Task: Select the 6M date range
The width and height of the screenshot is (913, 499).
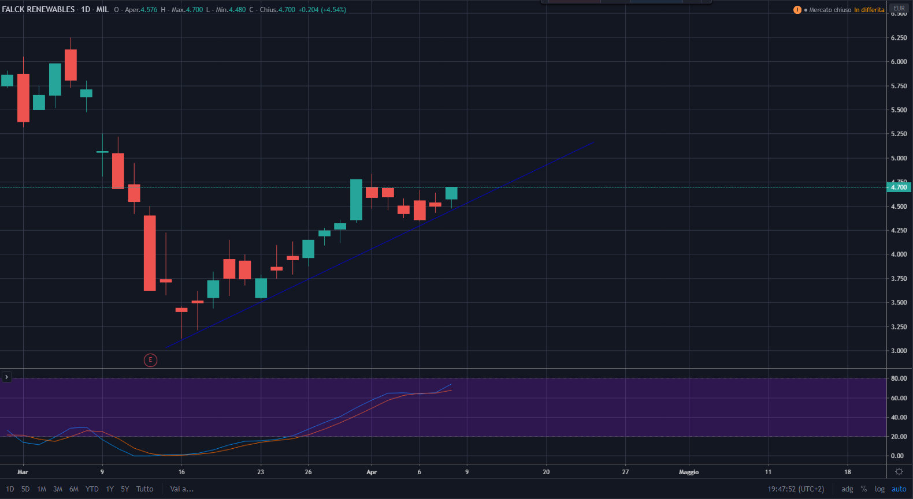Action: pos(74,489)
